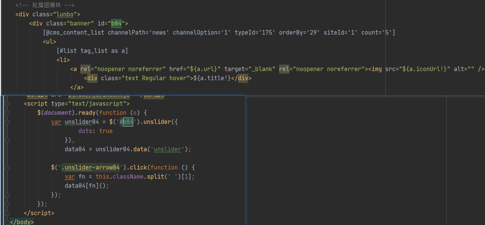
Task: Click fold end marker beside </script> closing tag
Action: [7, 213]
